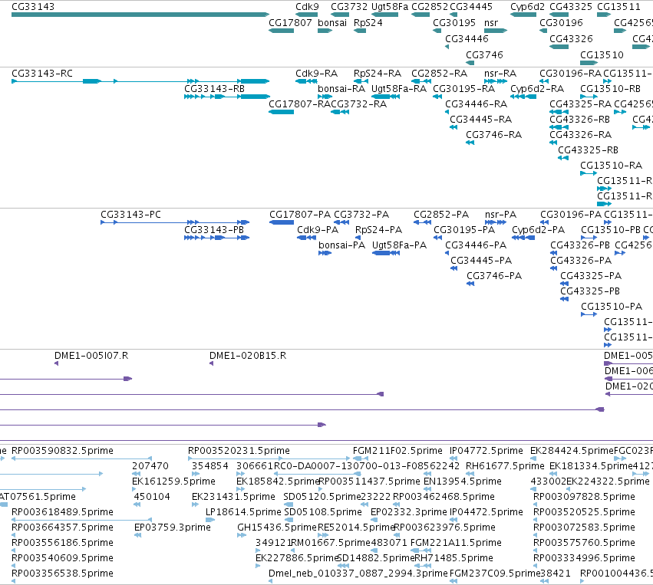
Task: Select the CG33143-RB transcript label
Action: coord(214,89)
